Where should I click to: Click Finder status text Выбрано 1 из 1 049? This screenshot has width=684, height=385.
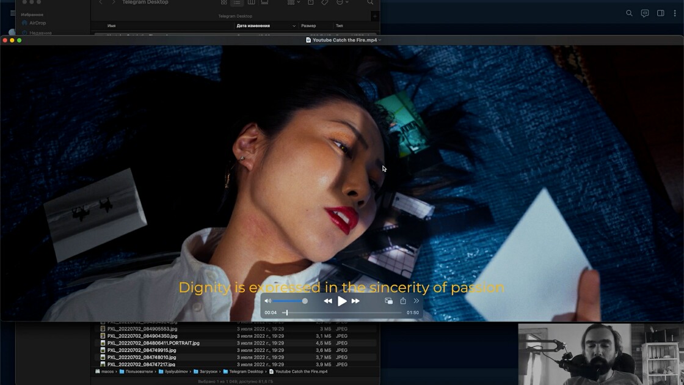pos(236,381)
